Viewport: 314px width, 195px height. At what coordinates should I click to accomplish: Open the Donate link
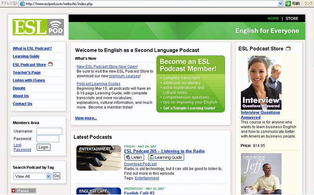(x=19, y=88)
